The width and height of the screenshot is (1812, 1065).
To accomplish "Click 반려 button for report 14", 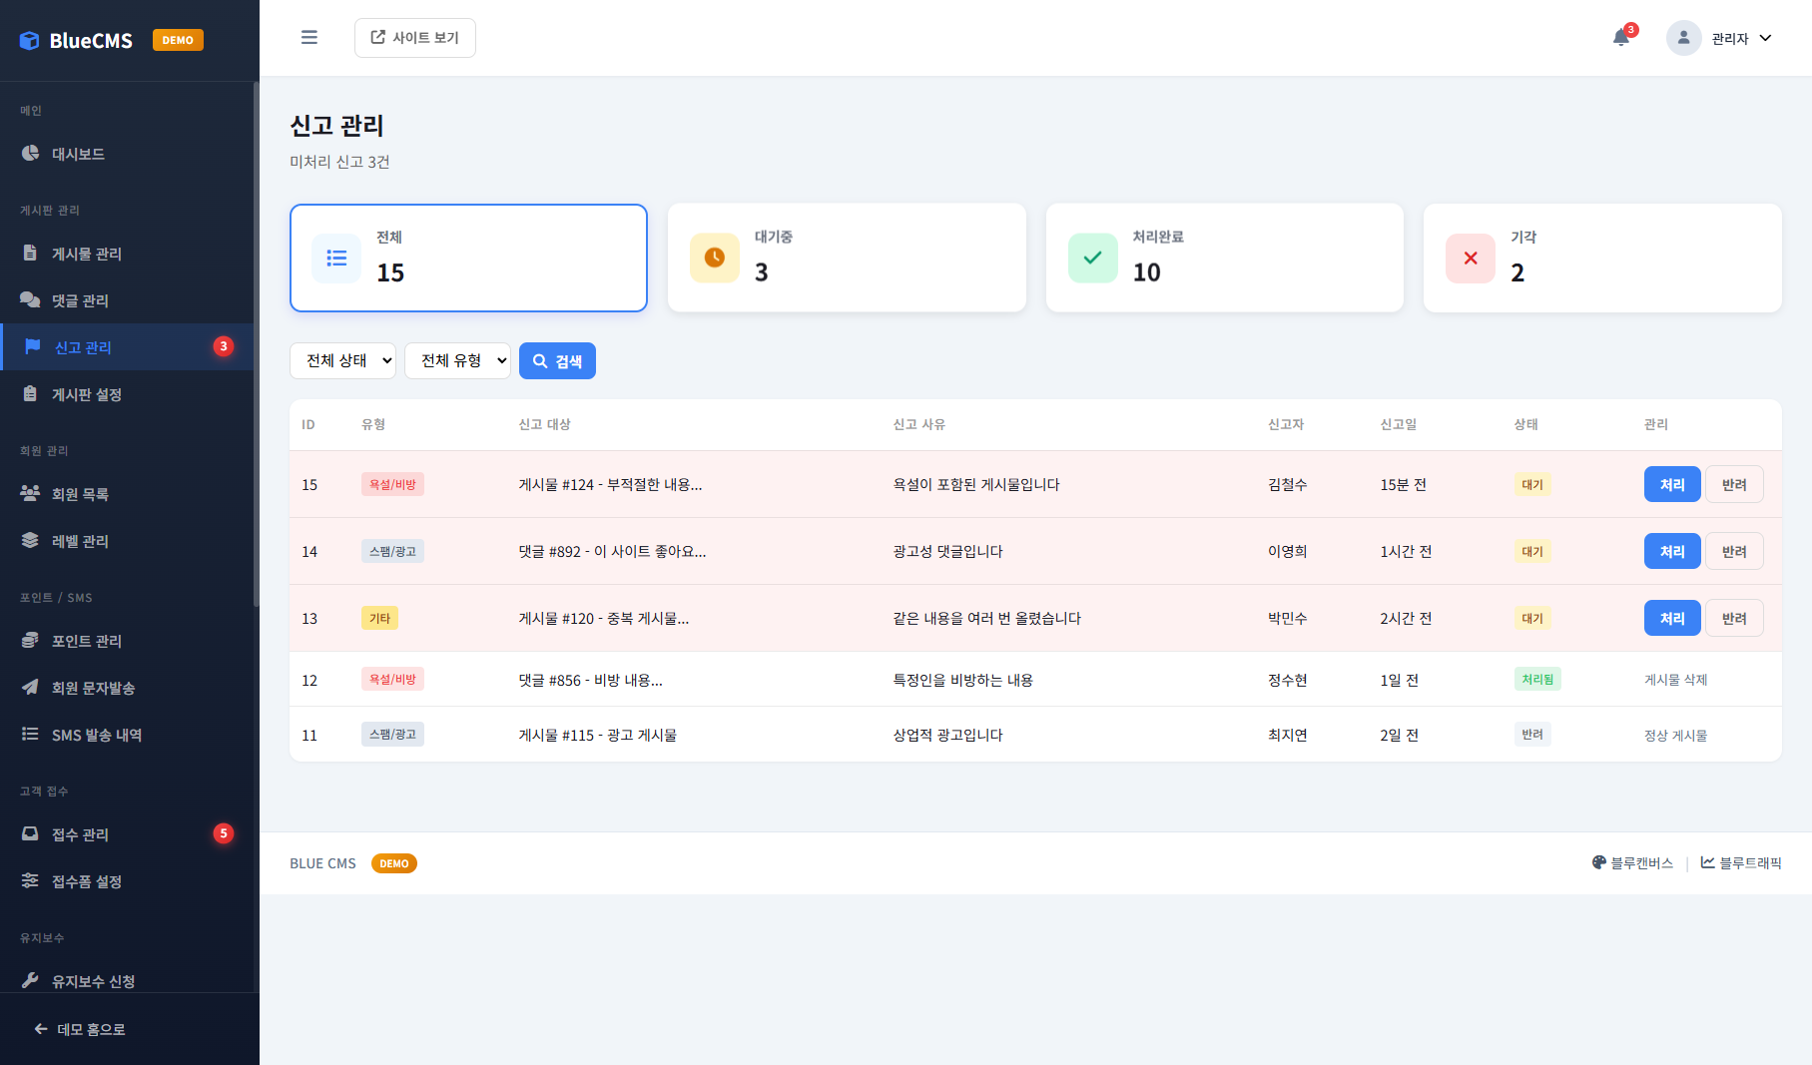I will click(1733, 552).
